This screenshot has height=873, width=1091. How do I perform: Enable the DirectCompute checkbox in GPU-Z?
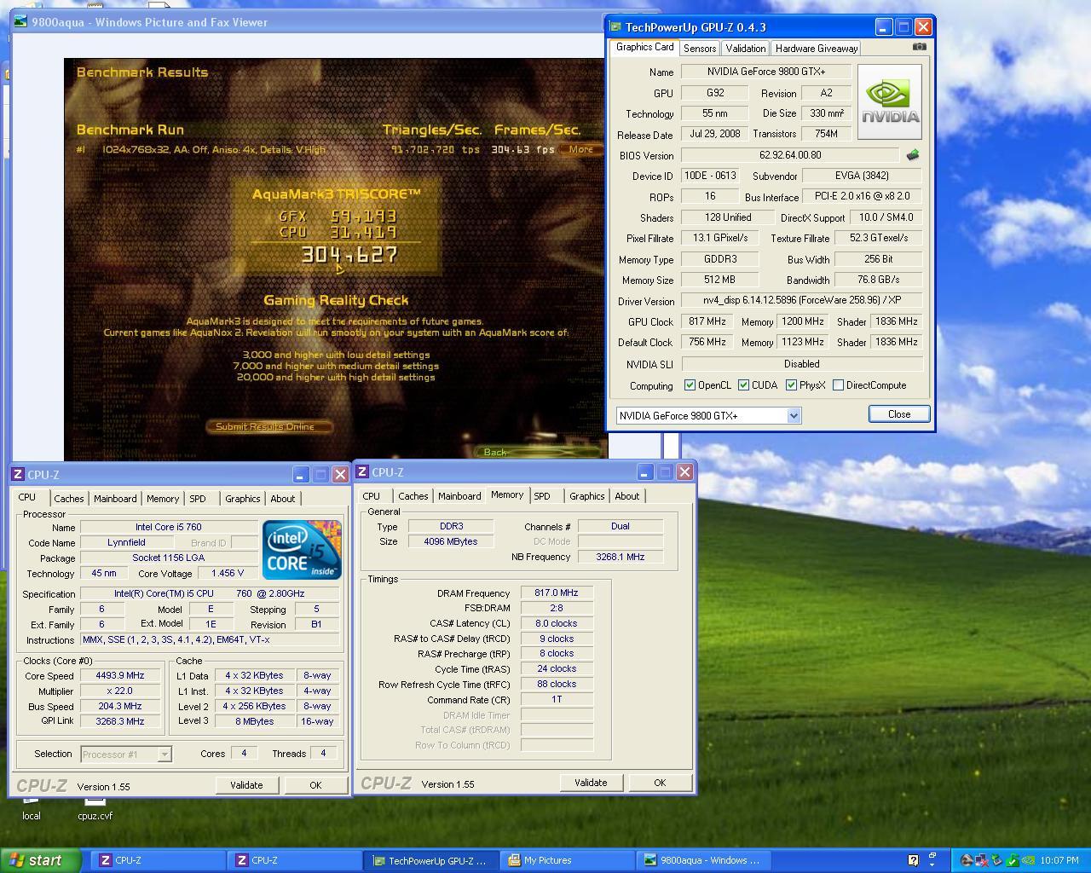point(838,385)
